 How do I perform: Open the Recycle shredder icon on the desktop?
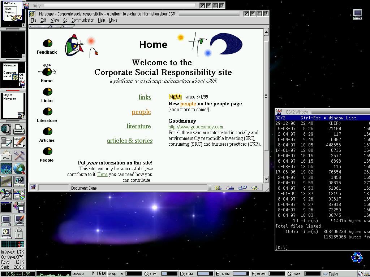click(357, 257)
